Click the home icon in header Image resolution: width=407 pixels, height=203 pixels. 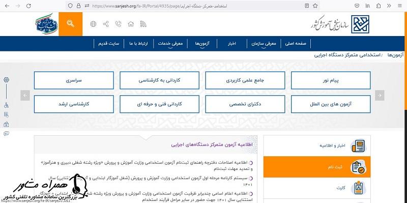(131, 24)
